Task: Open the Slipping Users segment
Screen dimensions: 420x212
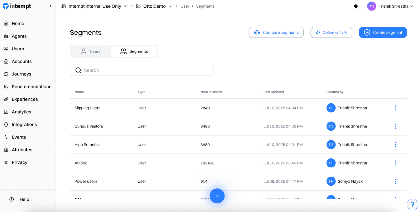Action: click(87, 108)
